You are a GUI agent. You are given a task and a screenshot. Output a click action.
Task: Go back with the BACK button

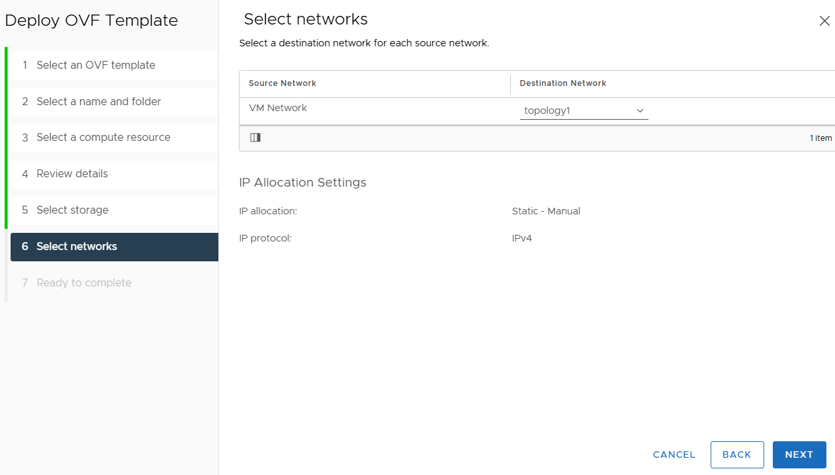pyautogui.click(x=737, y=454)
